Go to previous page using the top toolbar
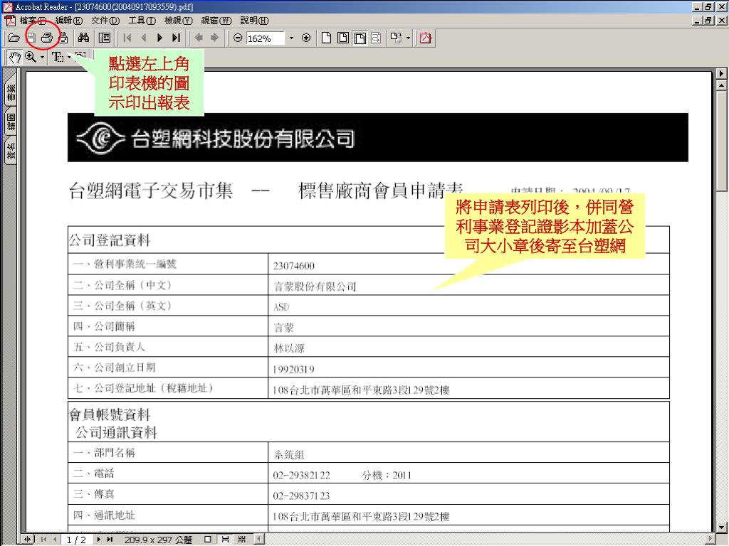Viewport: 729px width, 546px height. 144,38
